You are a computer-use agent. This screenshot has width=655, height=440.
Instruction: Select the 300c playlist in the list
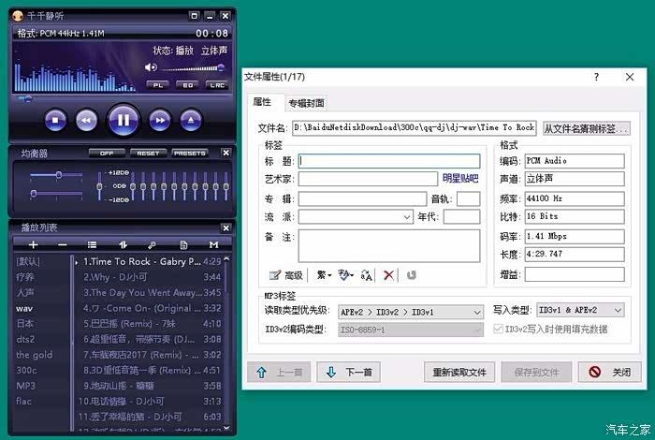click(x=27, y=370)
